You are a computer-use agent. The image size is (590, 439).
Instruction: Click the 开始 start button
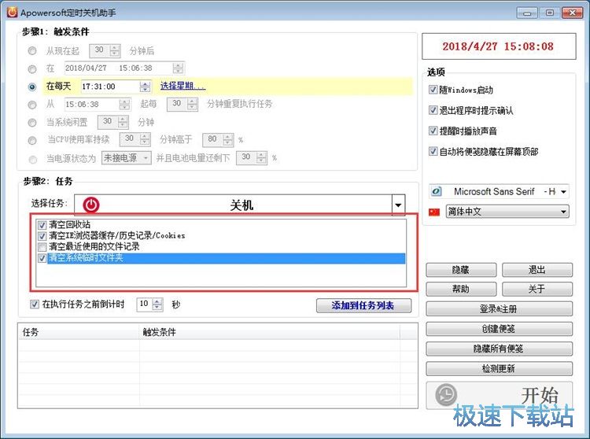[499, 395]
